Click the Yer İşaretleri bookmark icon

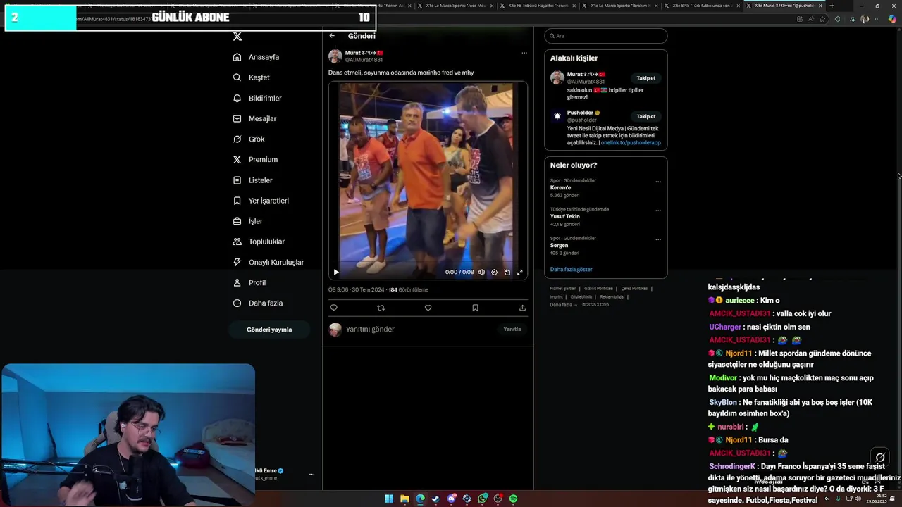point(237,201)
